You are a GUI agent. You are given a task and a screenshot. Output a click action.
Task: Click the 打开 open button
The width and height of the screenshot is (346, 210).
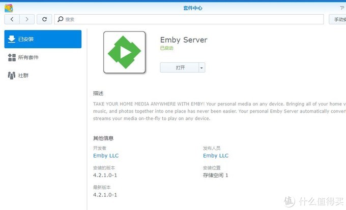[x=180, y=67]
